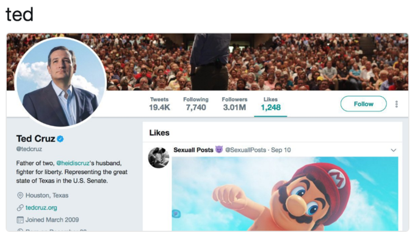415x238 pixels.
Task: Switch to the Tweets tab
Action: (x=159, y=103)
